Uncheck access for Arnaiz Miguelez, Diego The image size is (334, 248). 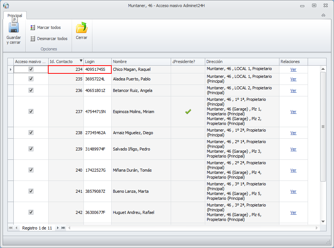(x=31, y=132)
